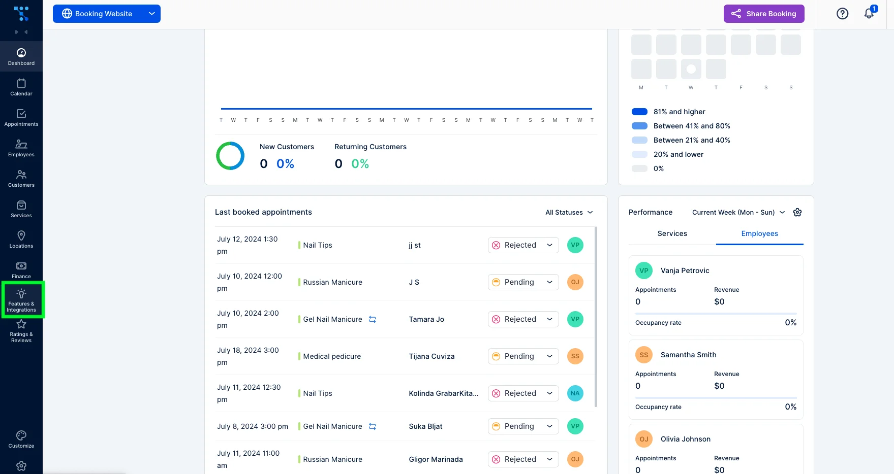894x474 pixels.
Task: Open the settings gear in the sidebar
Action: pos(21,466)
